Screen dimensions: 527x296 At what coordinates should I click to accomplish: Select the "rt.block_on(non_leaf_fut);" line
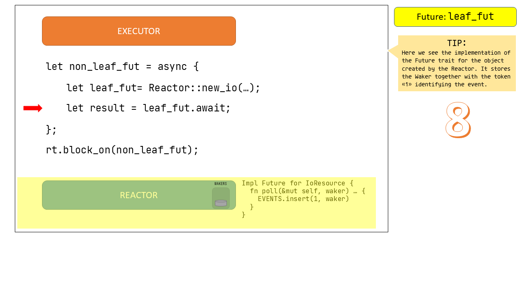[x=122, y=150]
